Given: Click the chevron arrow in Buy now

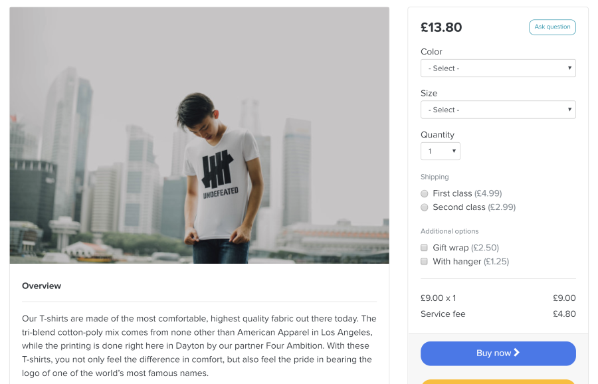Looking at the screenshot, I should pos(517,353).
